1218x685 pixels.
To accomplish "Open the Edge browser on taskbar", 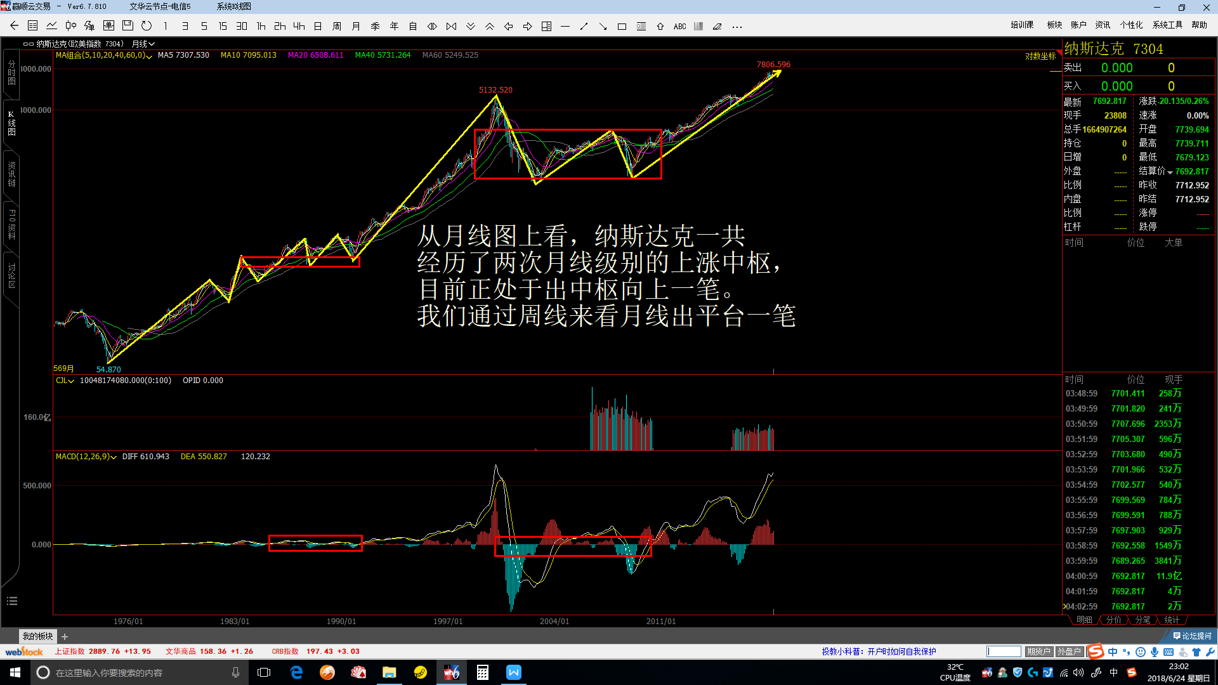I will point(296,672).
